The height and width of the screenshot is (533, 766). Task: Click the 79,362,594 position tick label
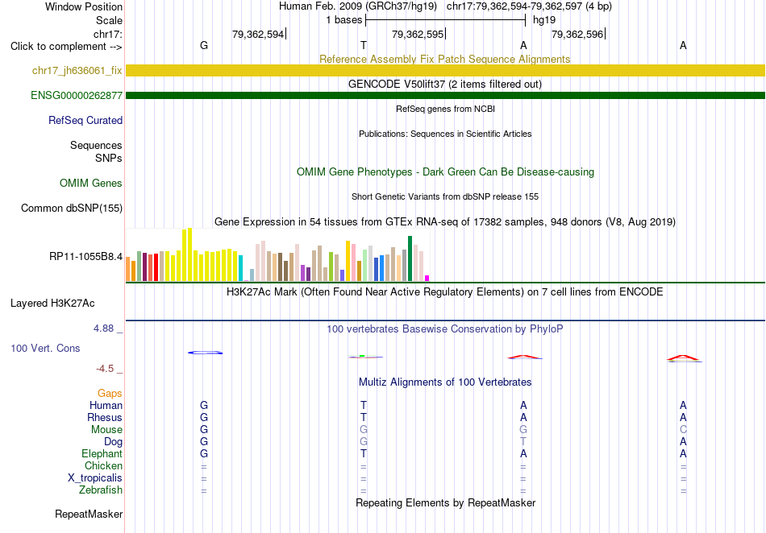[258, 34]
